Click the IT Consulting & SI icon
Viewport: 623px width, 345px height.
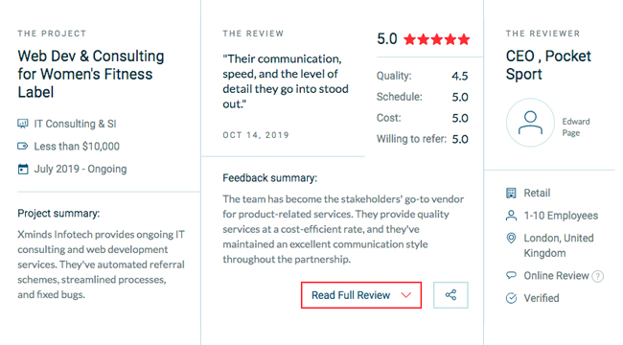point(23,124)
